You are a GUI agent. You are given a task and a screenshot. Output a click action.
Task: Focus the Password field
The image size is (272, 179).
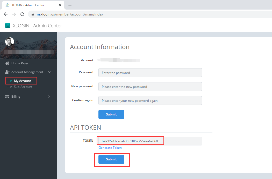click(150, 73)
